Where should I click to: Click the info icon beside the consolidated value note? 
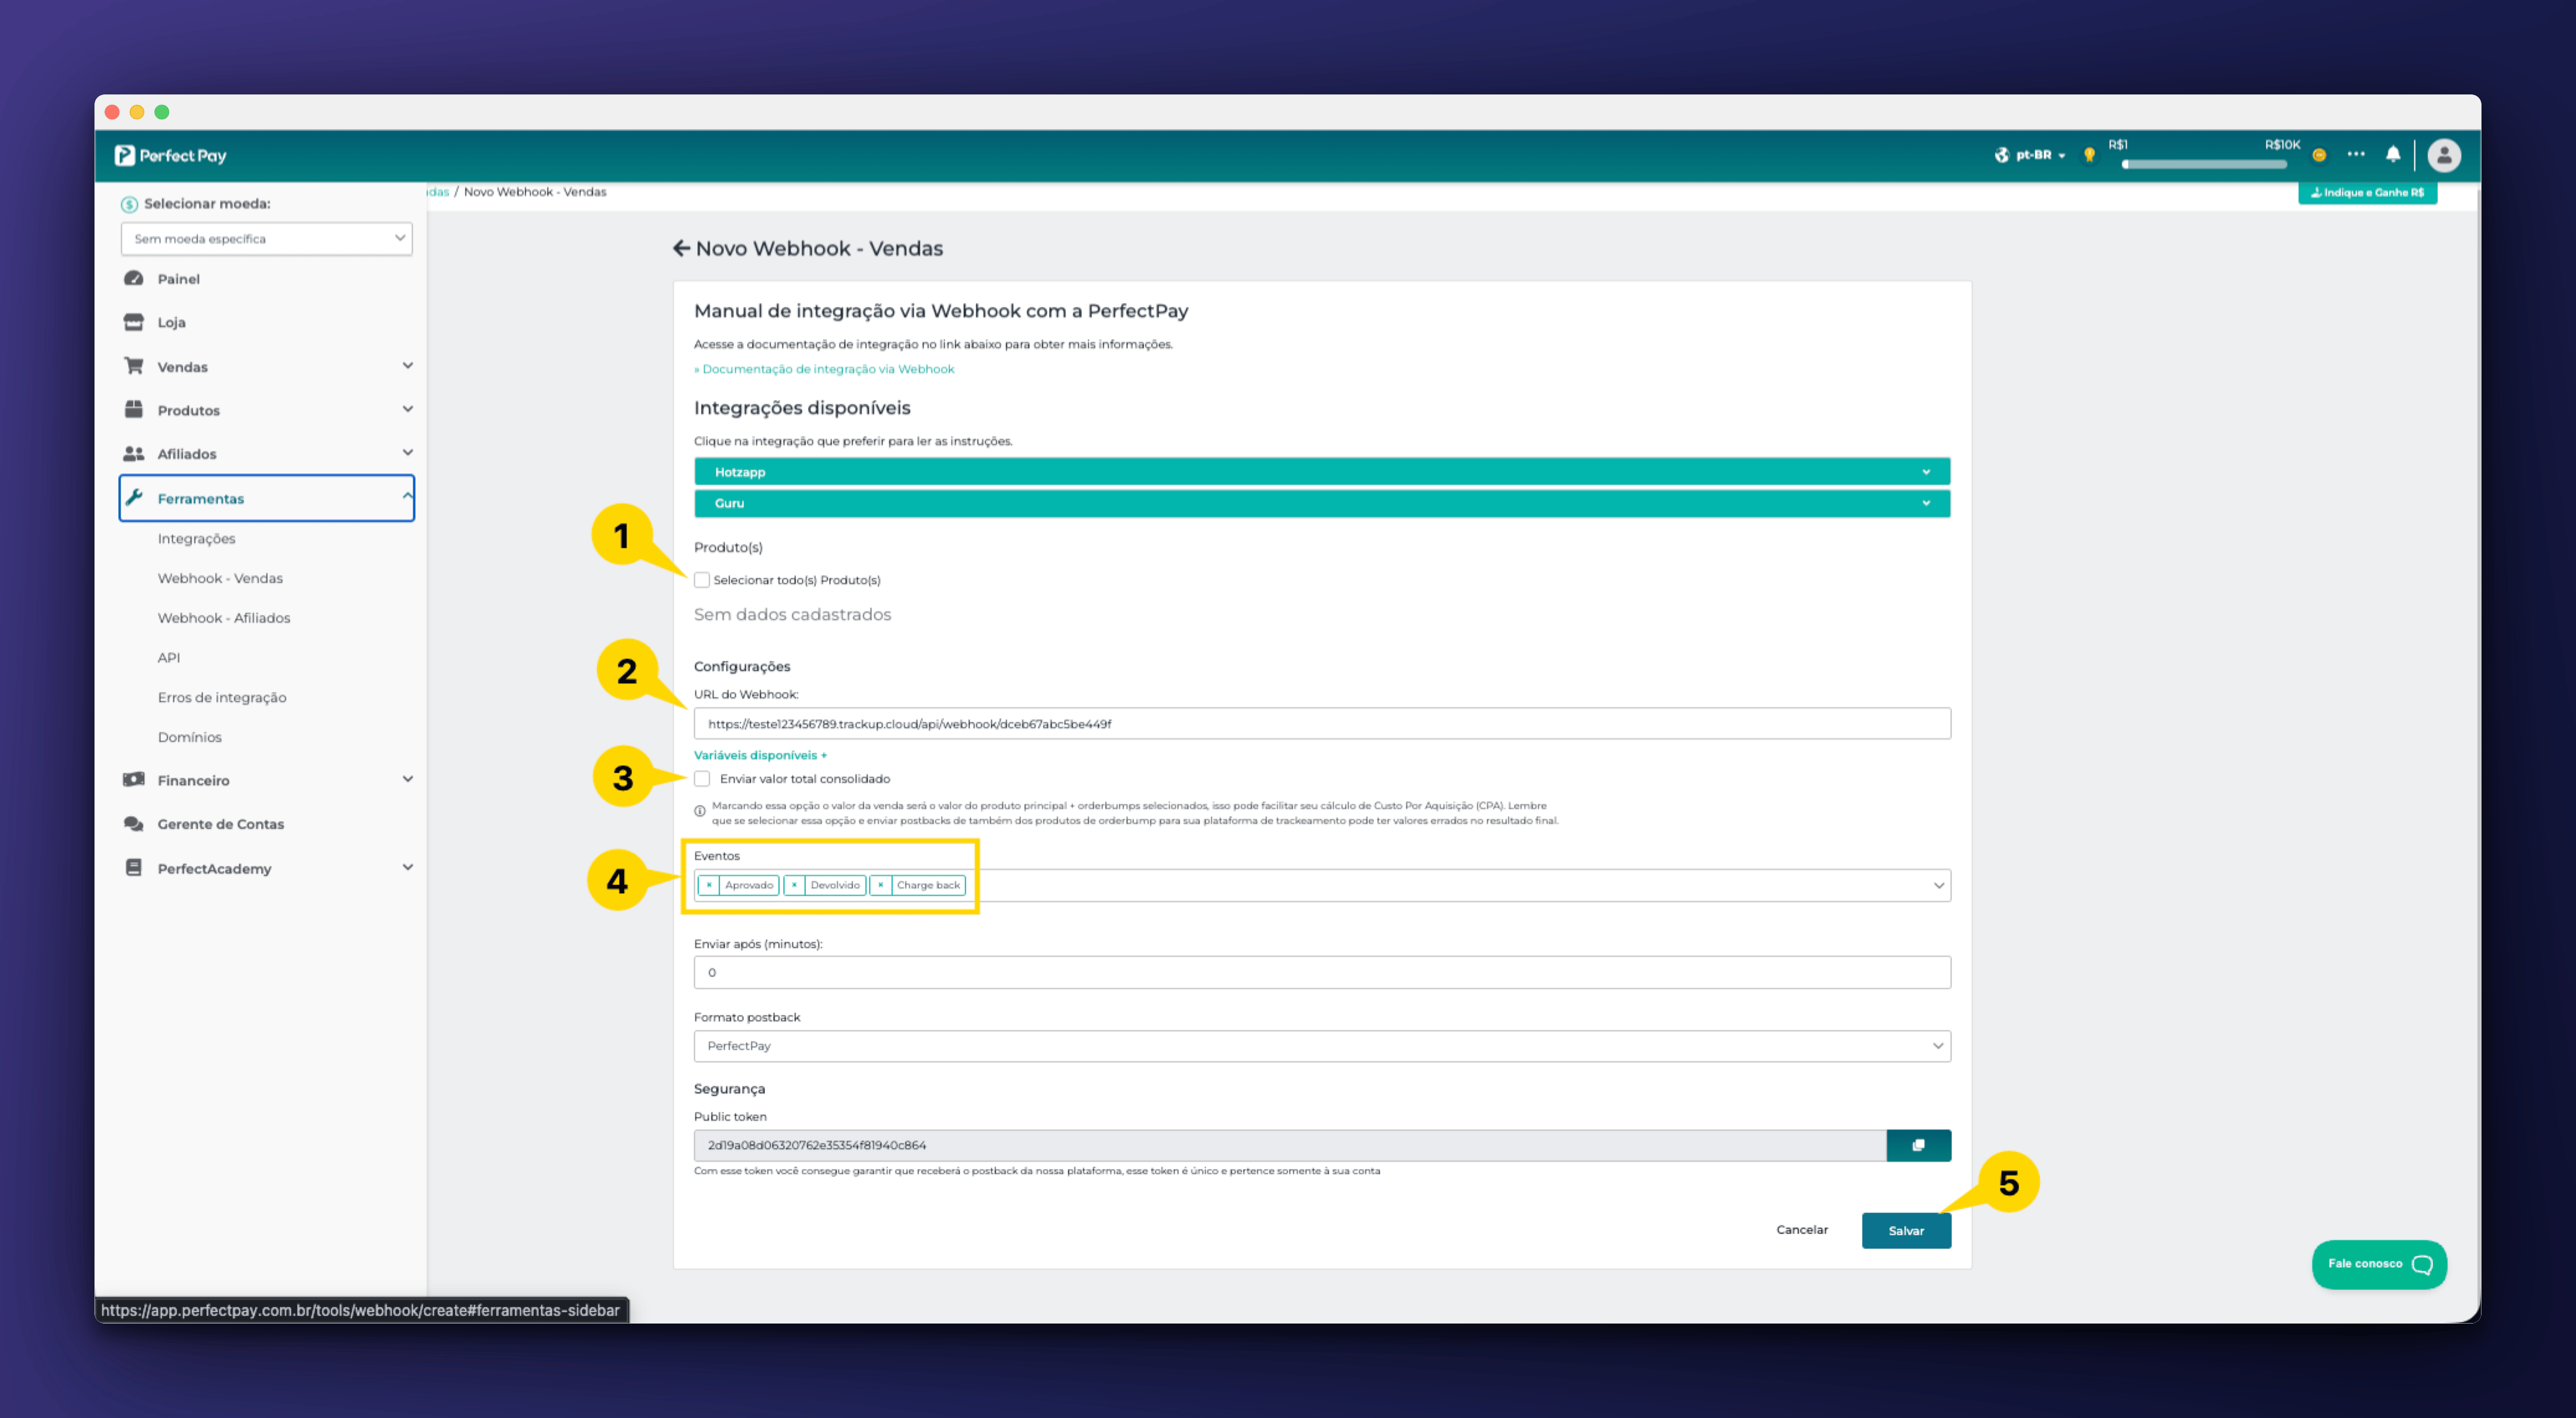(700, 811)
